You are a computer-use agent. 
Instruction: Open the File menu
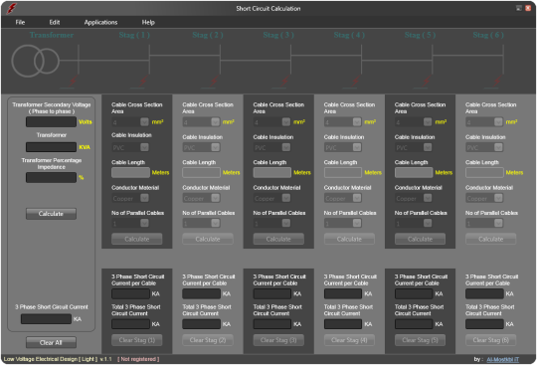tap(20, 22)
